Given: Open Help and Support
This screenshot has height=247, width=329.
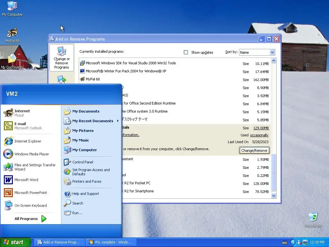Looking at the screenshot, I should tap(91, 194).
